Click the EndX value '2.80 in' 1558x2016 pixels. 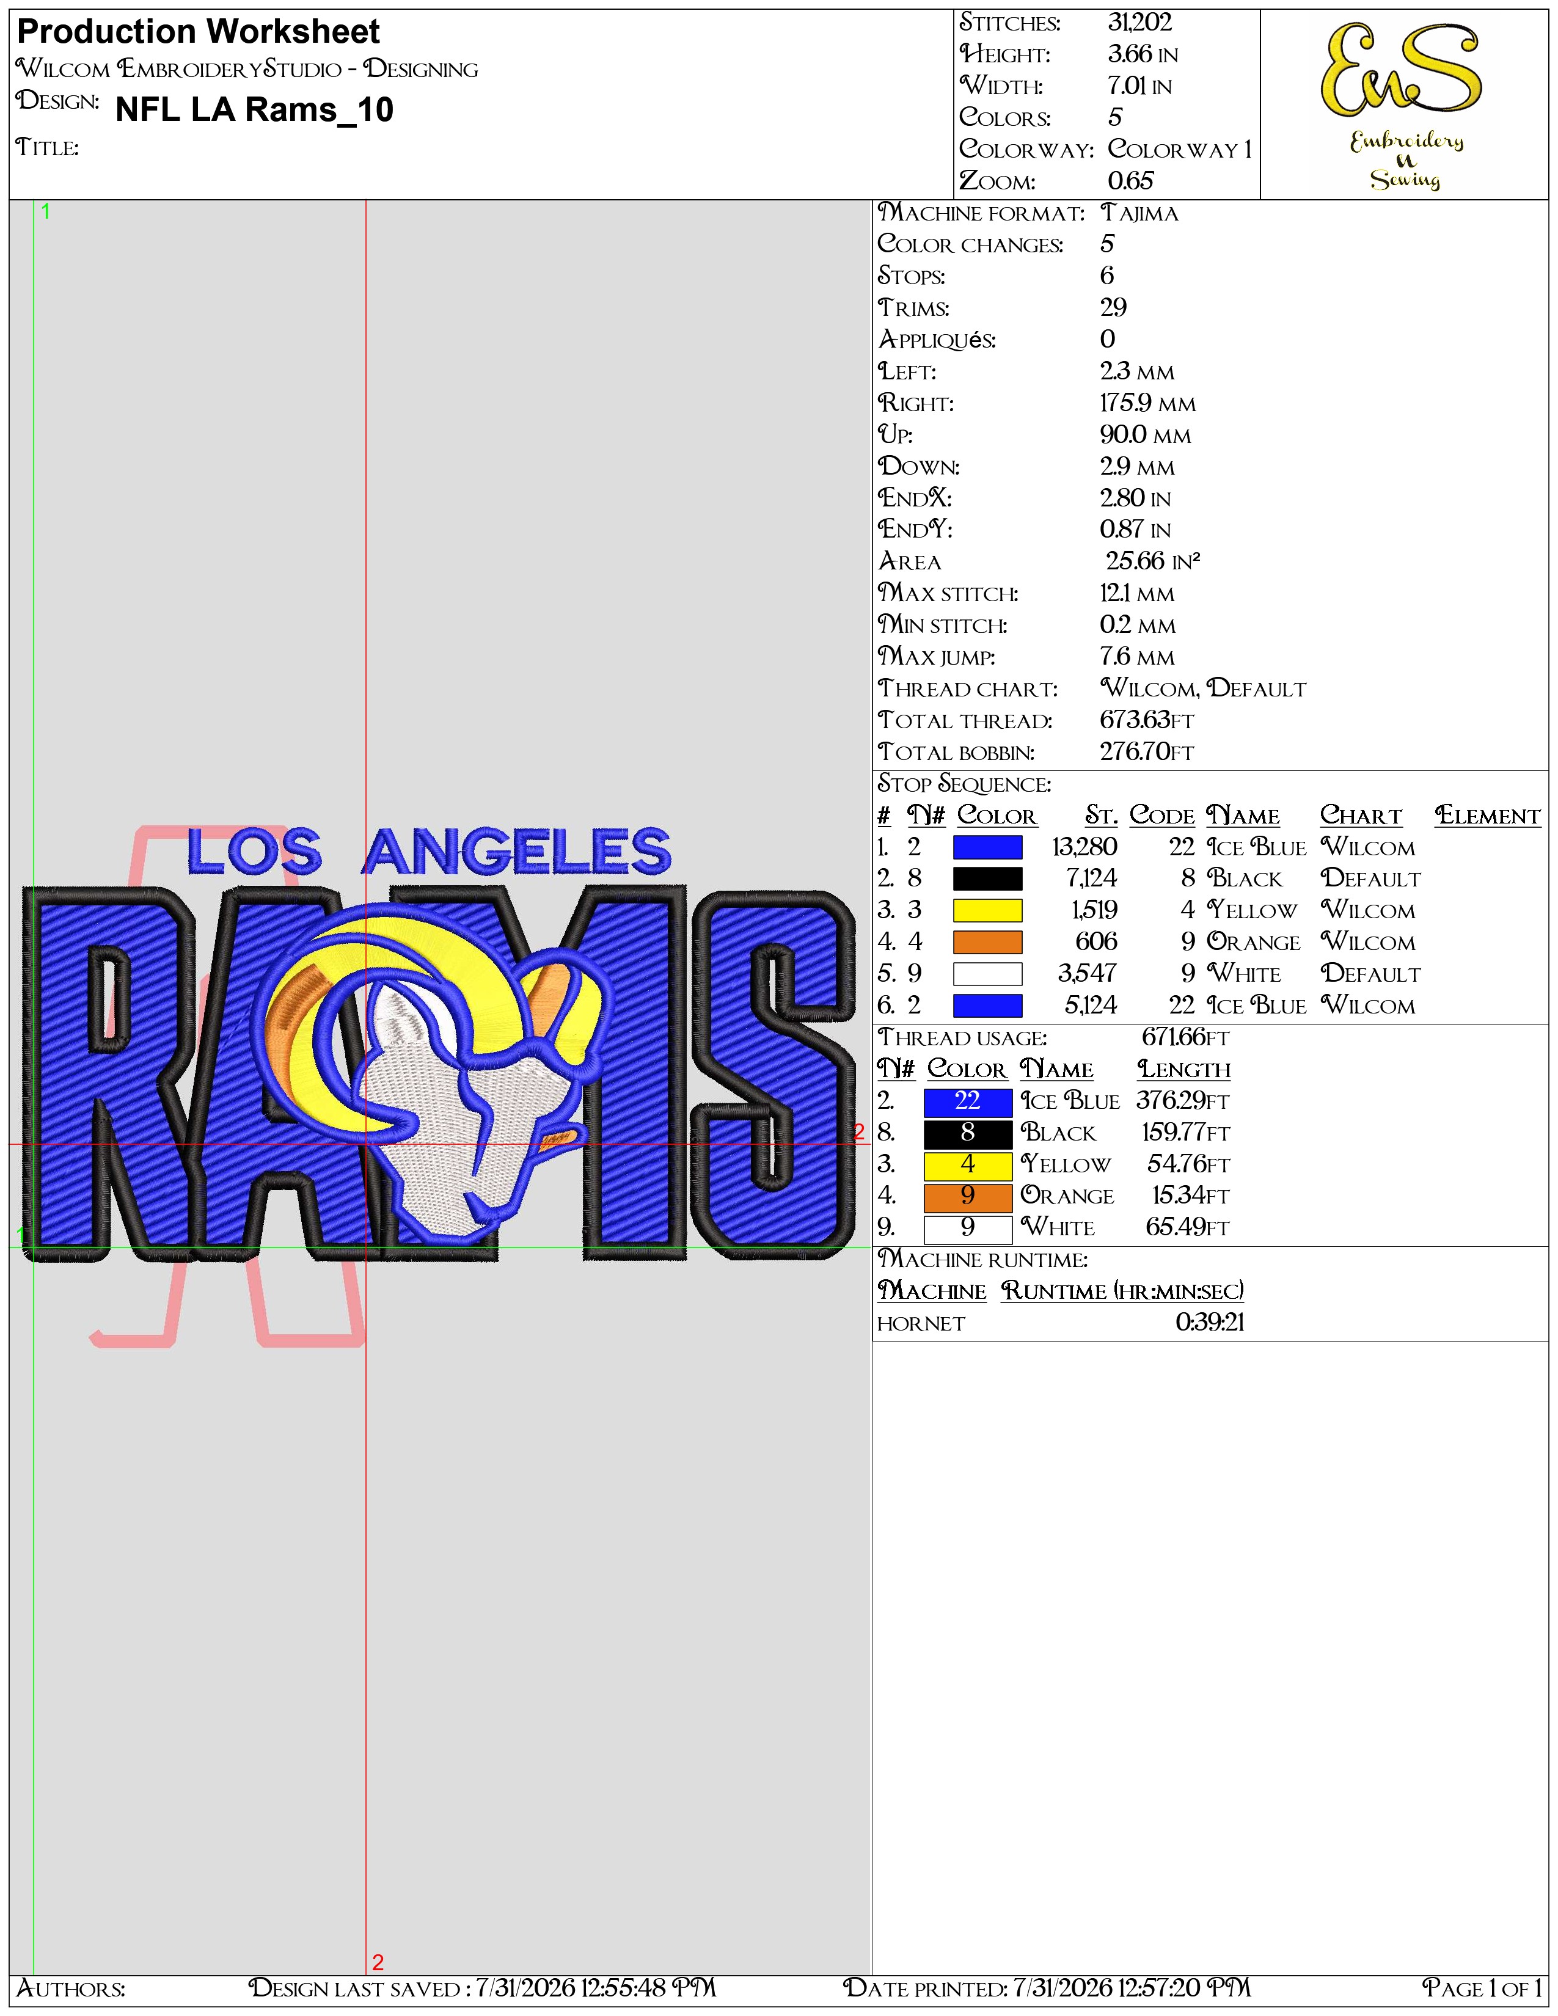click(1135, 499)
